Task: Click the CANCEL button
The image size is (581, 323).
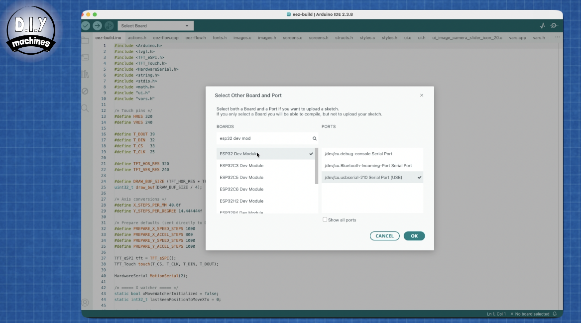Action: tap(385, 236)
